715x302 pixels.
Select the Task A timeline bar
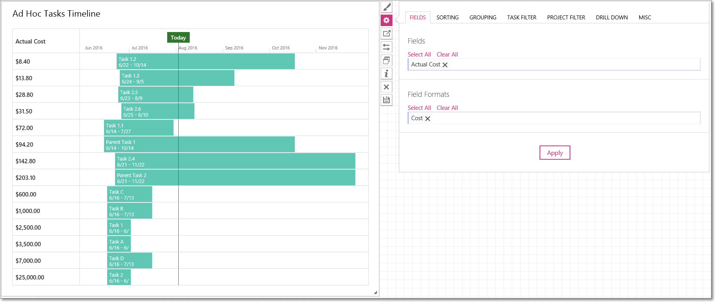[119, 244]
